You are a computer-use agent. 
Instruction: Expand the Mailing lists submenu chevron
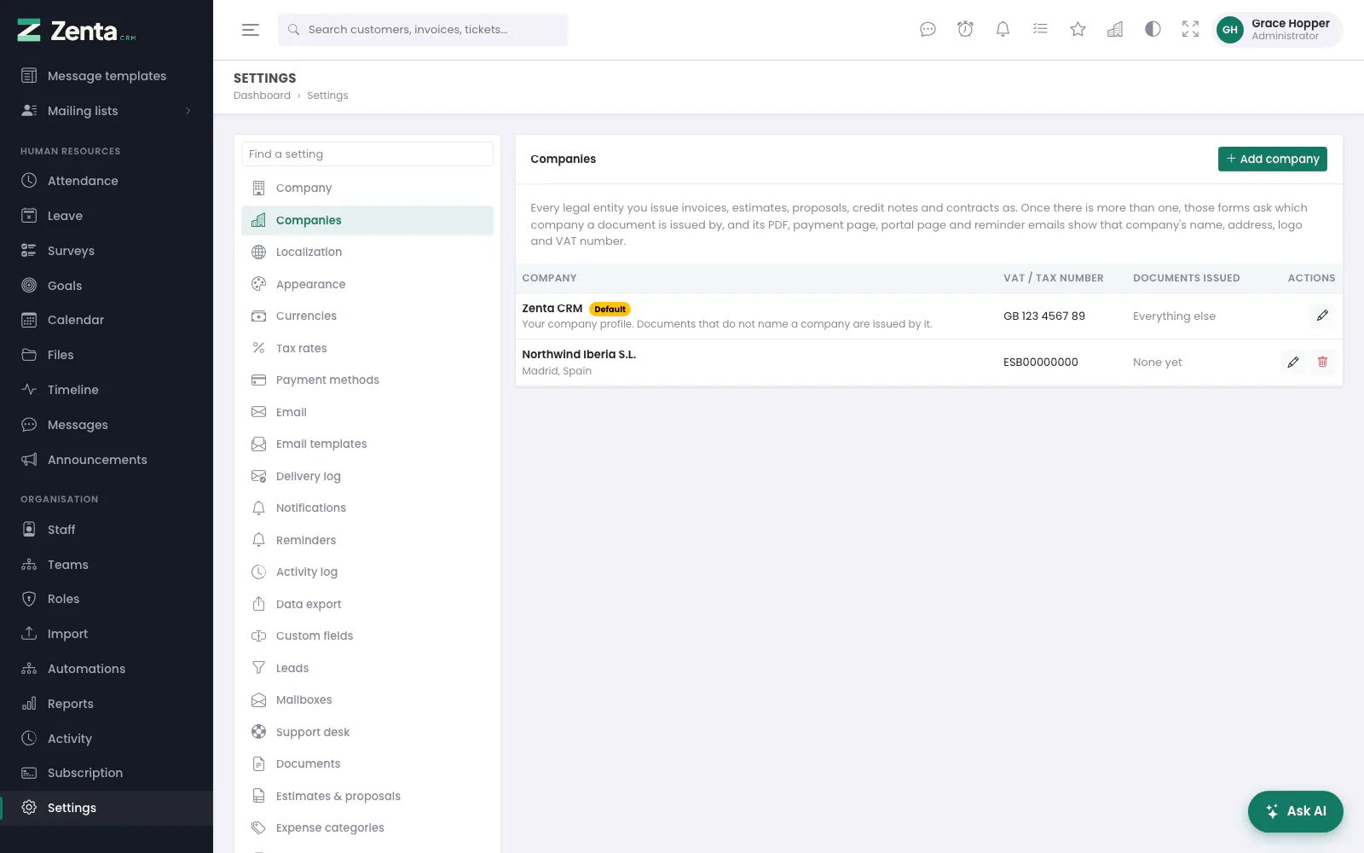[x=188, y=111]
